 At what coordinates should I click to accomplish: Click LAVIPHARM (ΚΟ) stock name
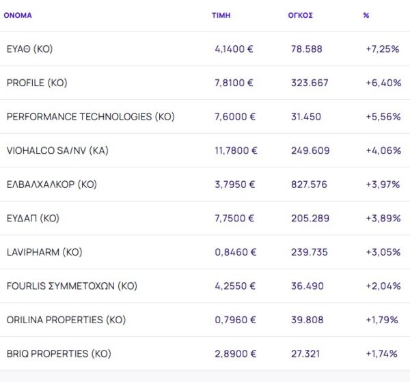44,252
